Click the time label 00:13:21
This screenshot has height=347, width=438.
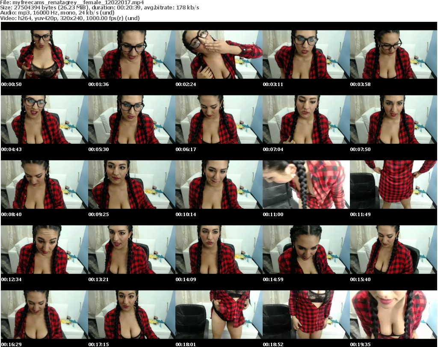[x=99, y=279]
